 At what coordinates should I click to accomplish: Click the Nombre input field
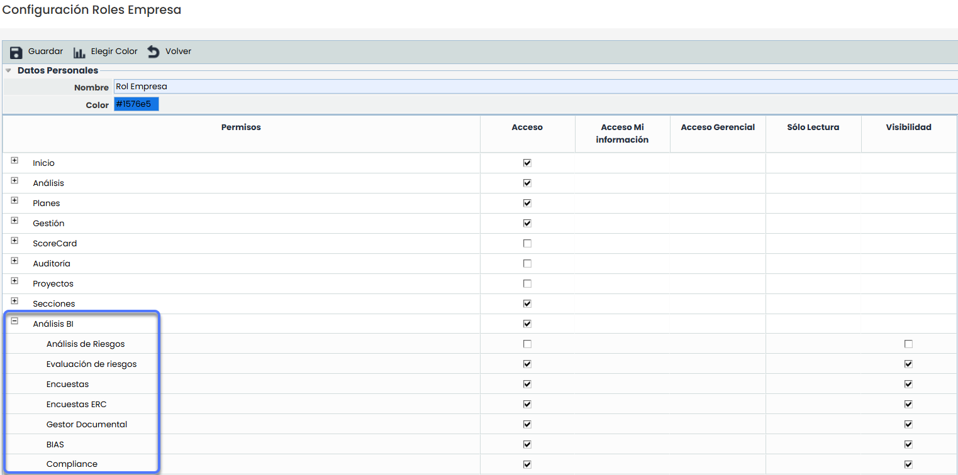point(535,87)
